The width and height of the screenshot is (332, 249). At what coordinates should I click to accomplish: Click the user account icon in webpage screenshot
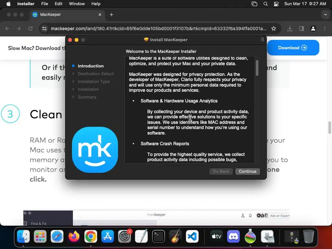pos(243,216)
